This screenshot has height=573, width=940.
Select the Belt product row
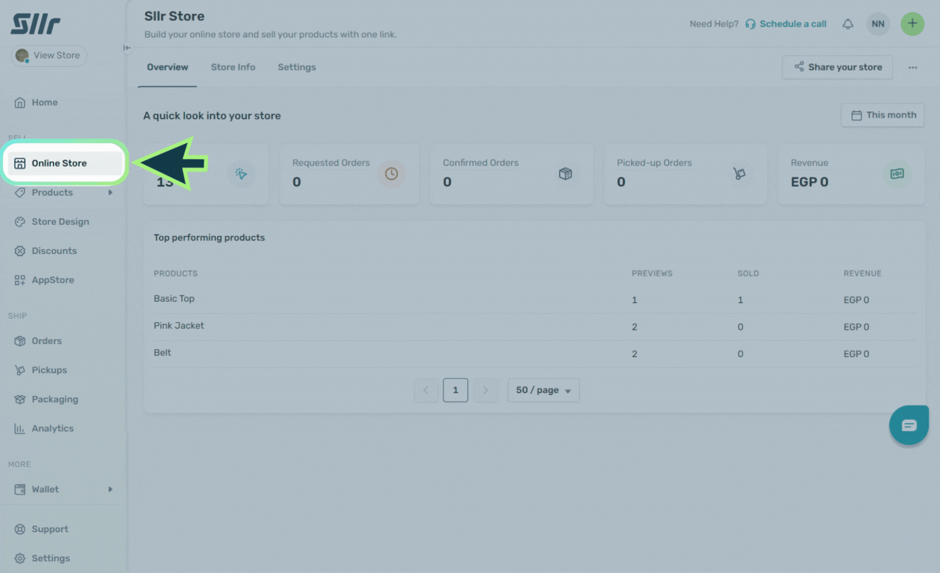point(535,354)
